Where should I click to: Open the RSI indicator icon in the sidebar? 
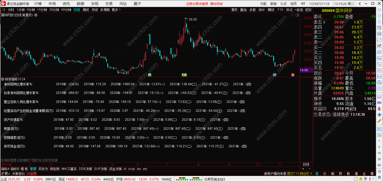point(379,103)
